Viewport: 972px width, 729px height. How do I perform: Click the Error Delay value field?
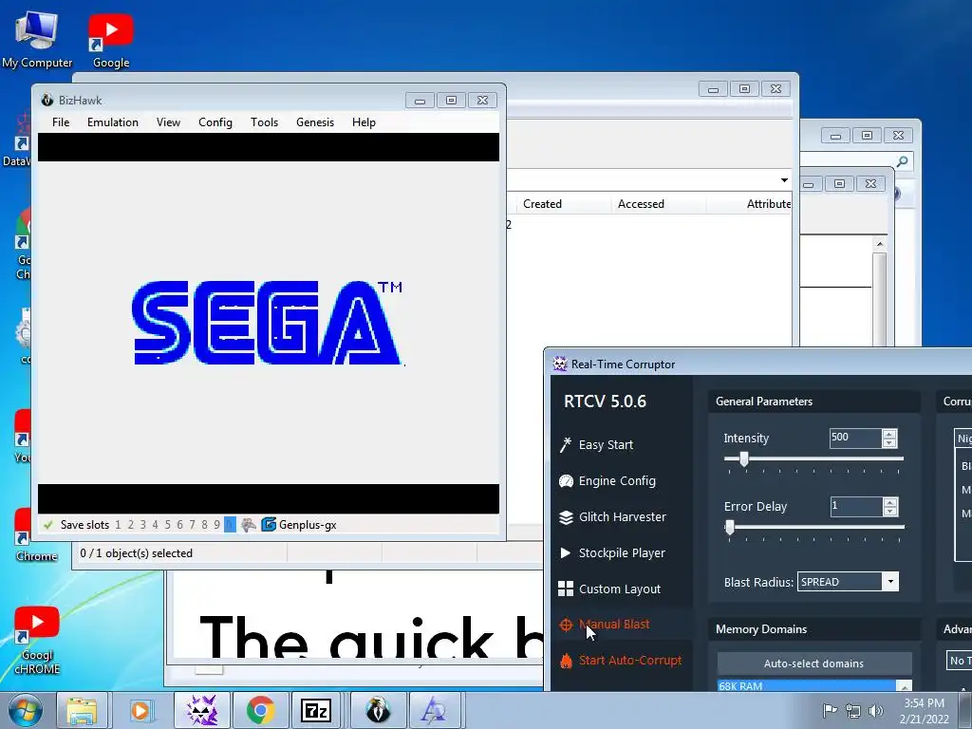857,506
